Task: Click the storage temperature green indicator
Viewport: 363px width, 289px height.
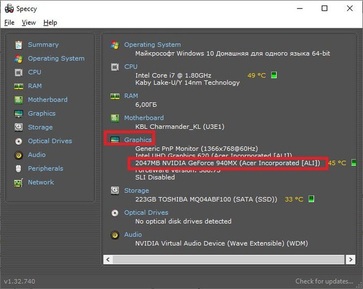Action: pyautogui.click(x=311, y=199)
